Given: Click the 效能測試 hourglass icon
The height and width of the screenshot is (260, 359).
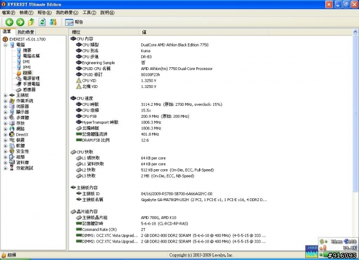Looking at the screenshot, I should coord(12,168).
